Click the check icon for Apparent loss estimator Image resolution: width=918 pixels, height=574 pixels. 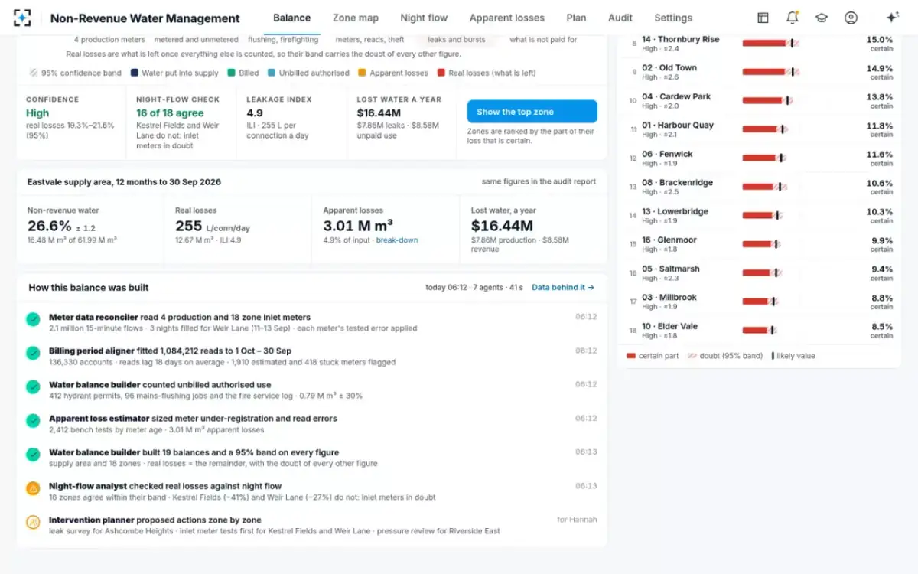point(33,420)
